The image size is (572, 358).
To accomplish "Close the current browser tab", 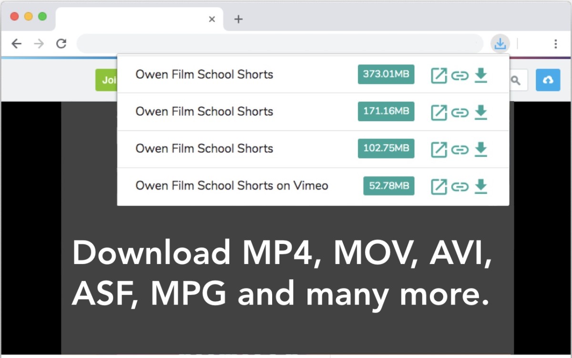I will pyautogui.click(x=212, y=19).
